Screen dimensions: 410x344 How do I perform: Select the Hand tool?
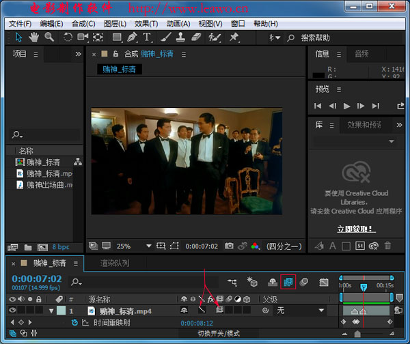(33, 38)
